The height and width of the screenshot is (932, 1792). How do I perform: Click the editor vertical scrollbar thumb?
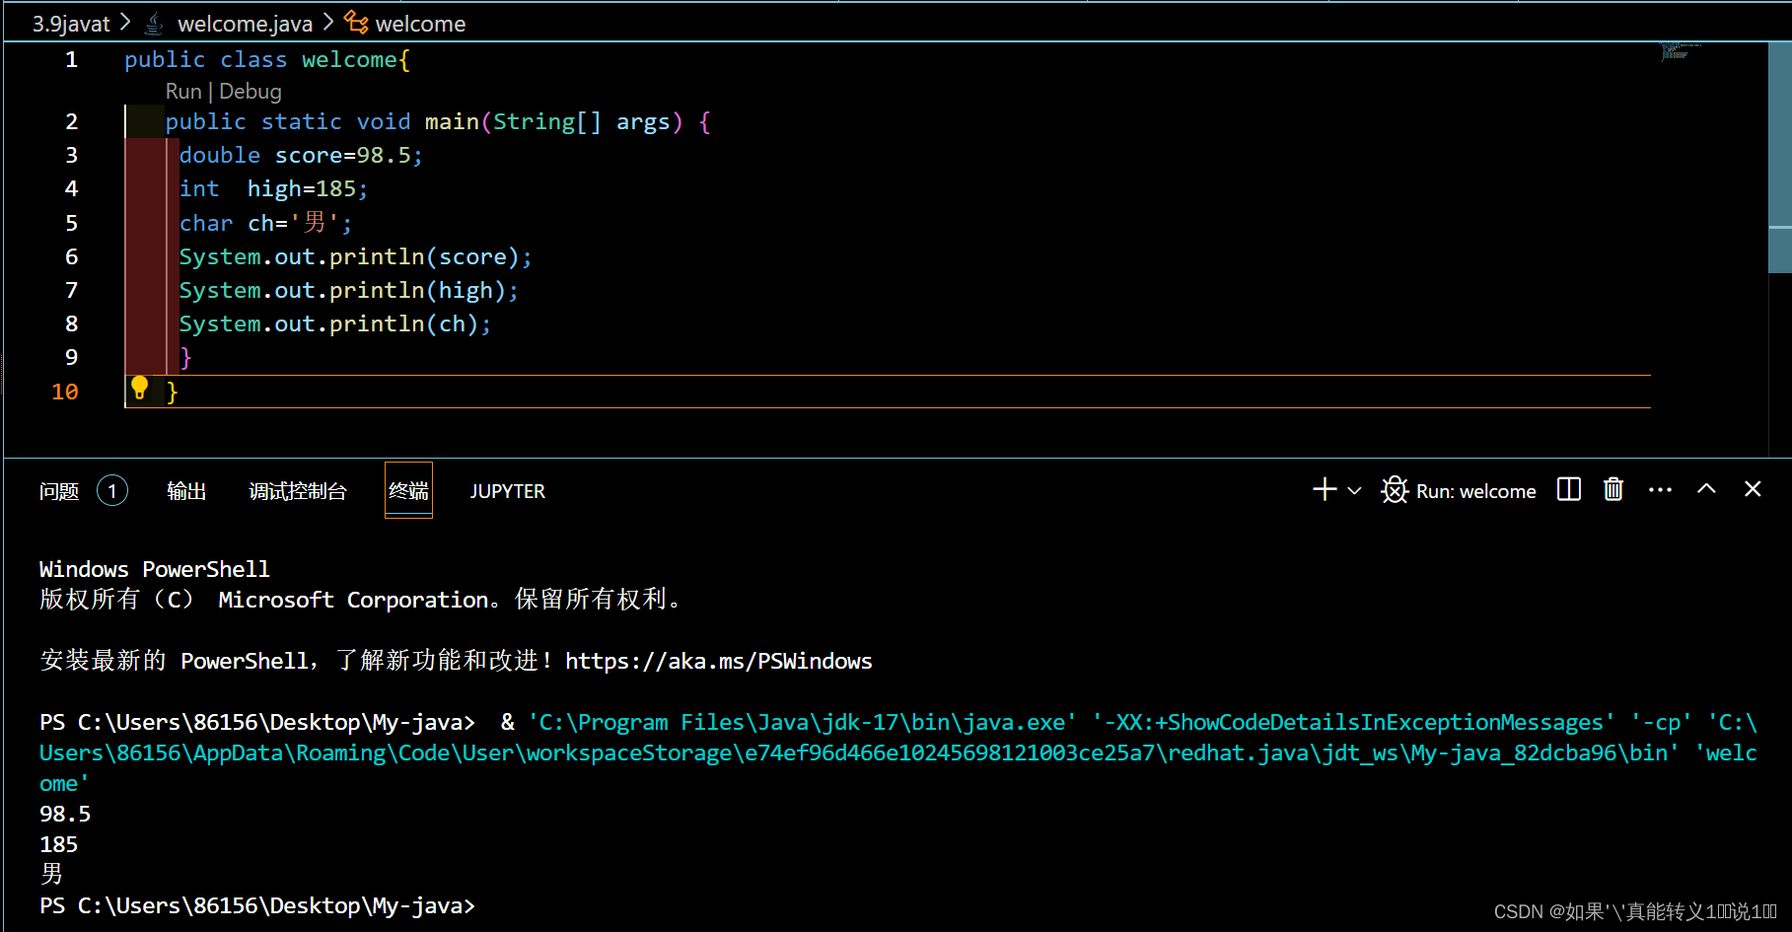pyautogui.click(x=1779, y=157)
